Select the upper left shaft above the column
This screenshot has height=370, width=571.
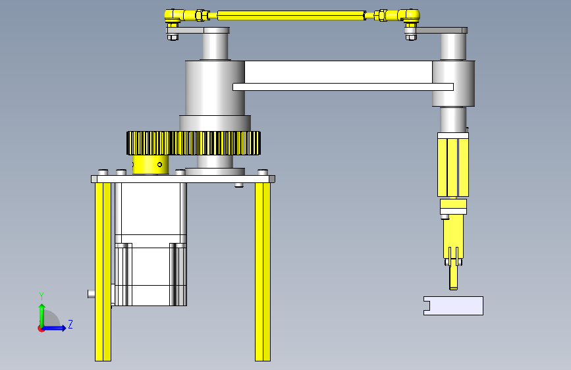[x=215, y=47]
